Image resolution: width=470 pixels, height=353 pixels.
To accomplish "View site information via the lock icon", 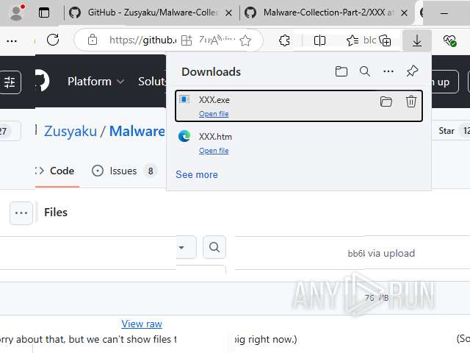I will click(x=93, y=40).
